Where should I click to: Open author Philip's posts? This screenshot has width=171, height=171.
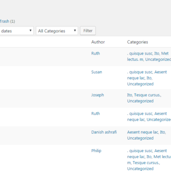pos(96,151)
